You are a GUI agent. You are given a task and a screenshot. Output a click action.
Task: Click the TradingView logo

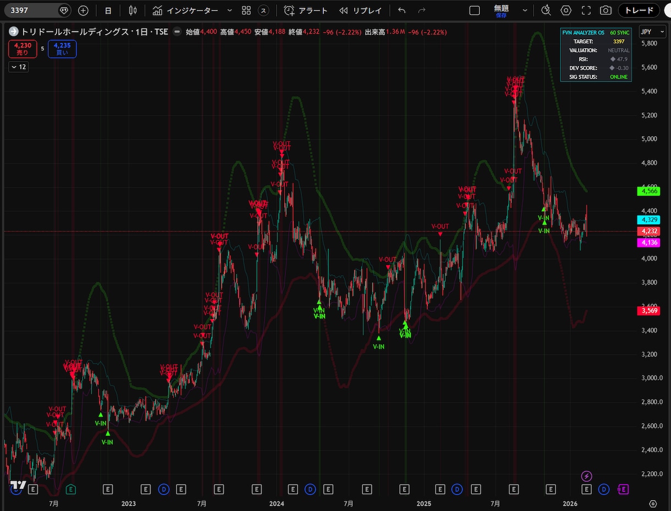coord(18,485)
